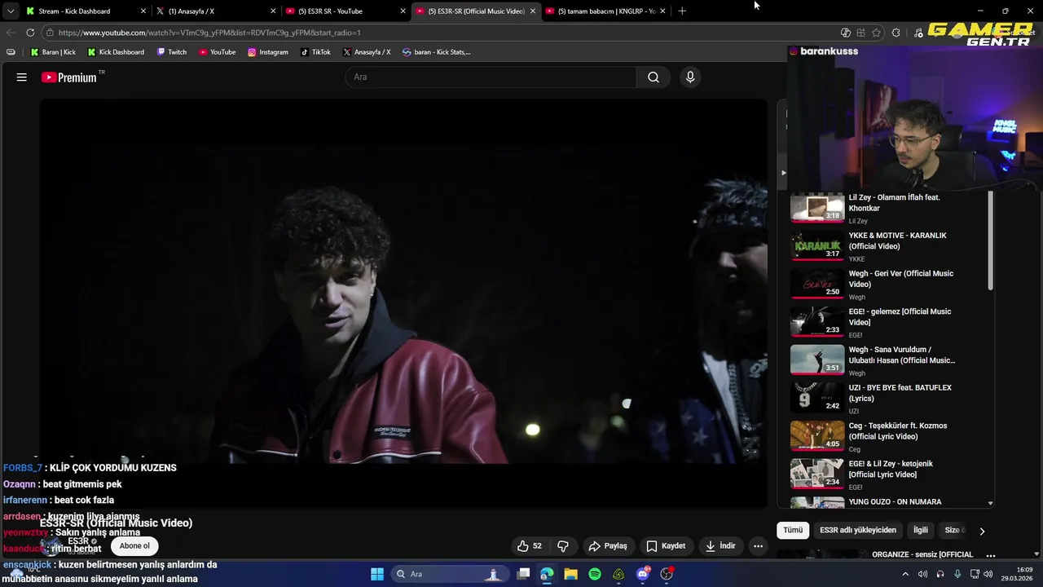Image resolution: width=1043 pixels, height=587 pixels.
Task: Play YKKE & MOTIVE - KARANLIK video
Action: 888,246
